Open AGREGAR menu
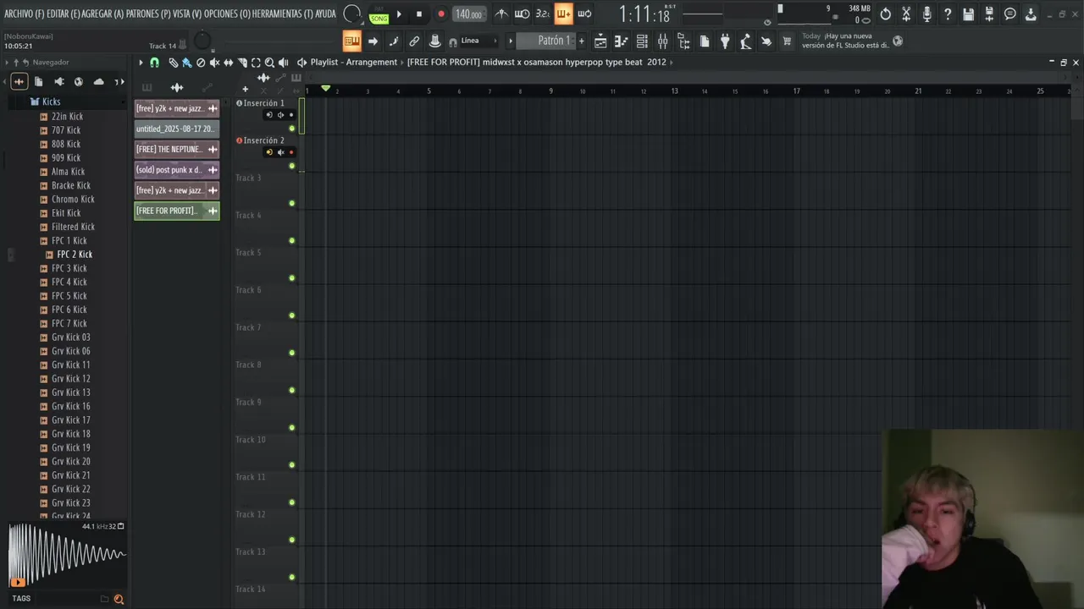Viewport: 1084px width, 609px height. 102,14
